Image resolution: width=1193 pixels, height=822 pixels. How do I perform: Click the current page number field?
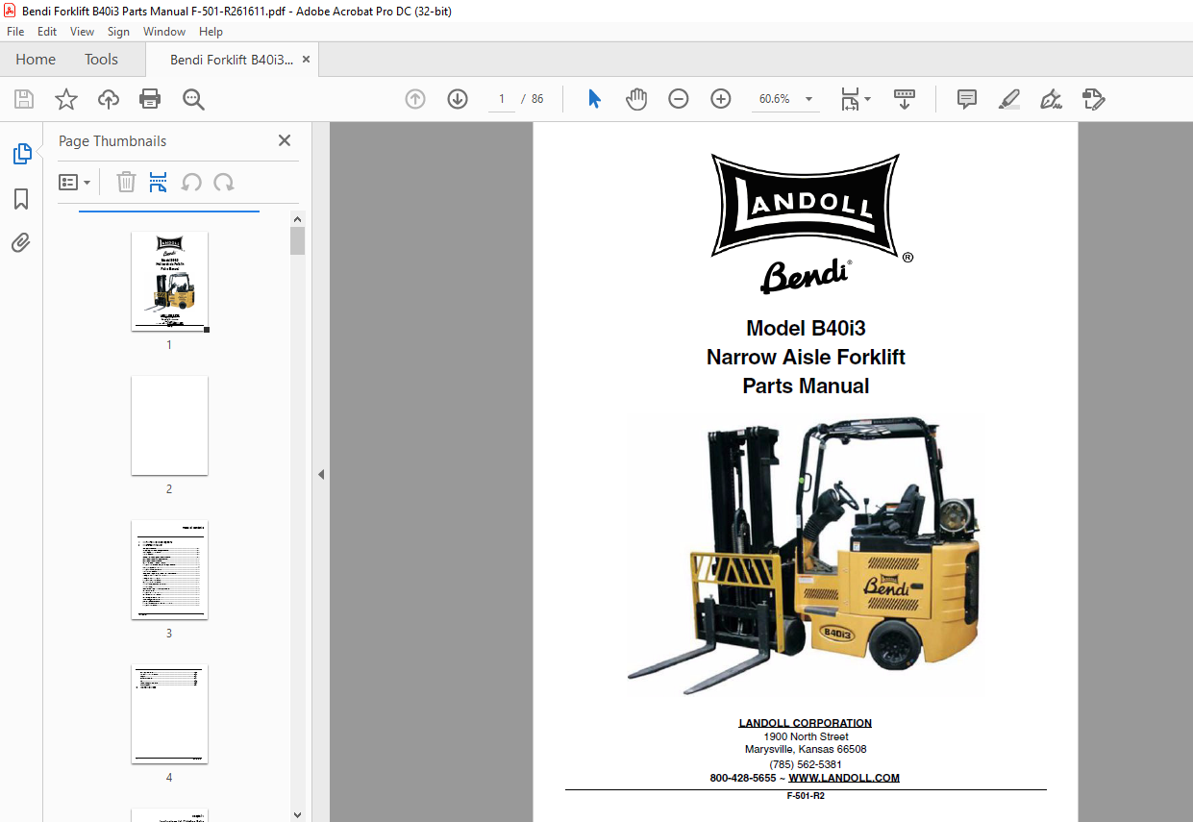point(502,99)
